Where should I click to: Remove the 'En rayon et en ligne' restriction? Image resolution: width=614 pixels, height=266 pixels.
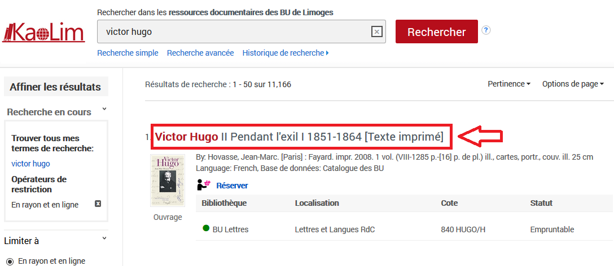point(98,204)
